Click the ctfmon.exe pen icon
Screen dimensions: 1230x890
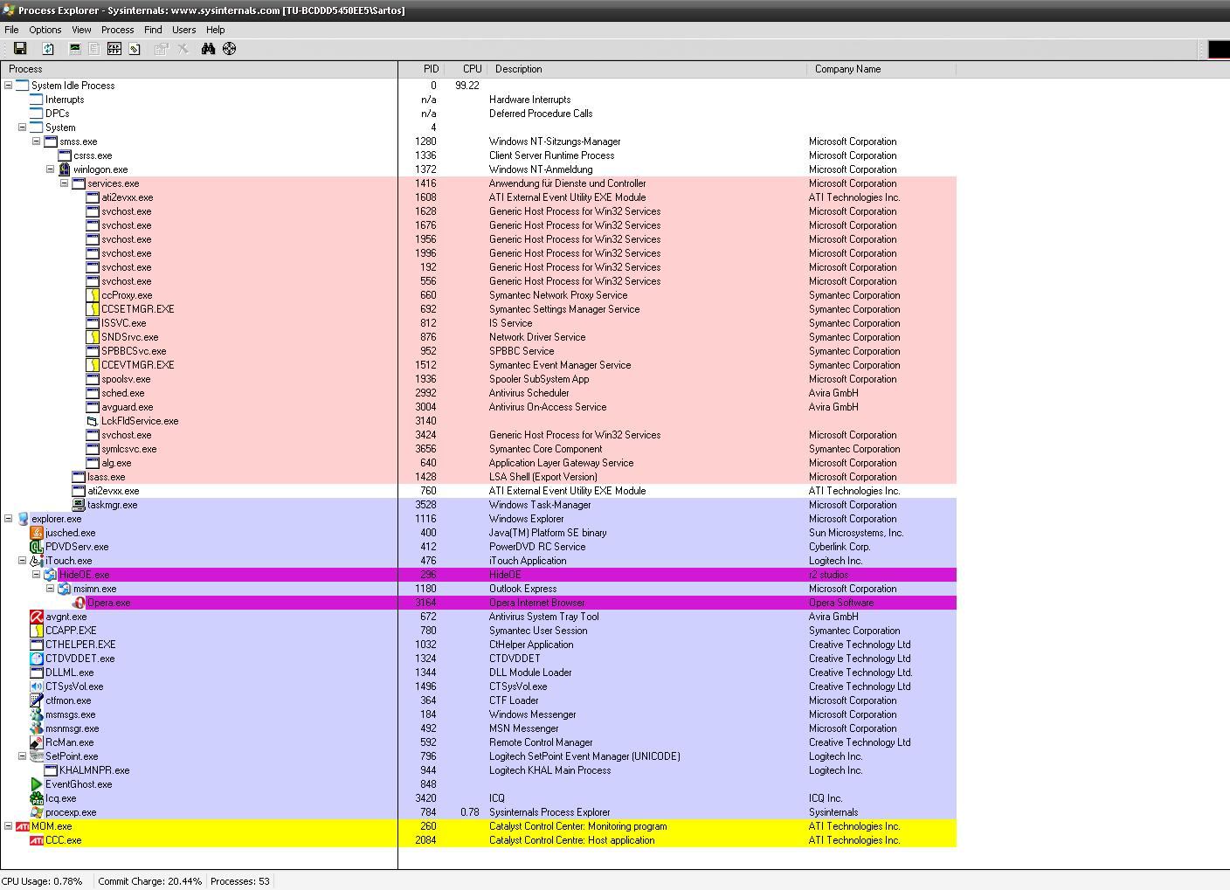click(x=37, y=700)
